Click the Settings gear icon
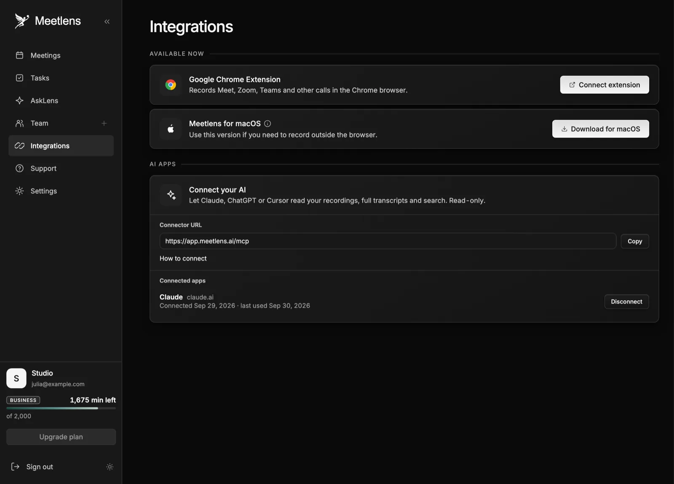 pos(19,191)
